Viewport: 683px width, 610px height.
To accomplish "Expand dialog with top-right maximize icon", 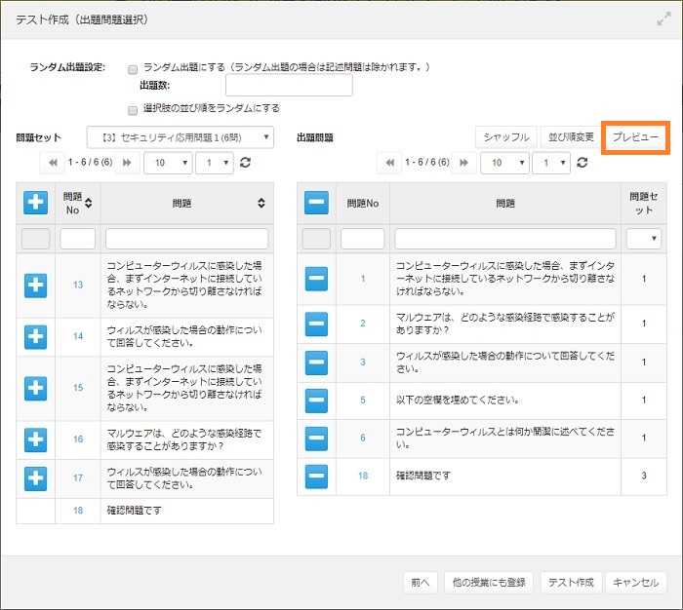I will [x=663, y=19].
